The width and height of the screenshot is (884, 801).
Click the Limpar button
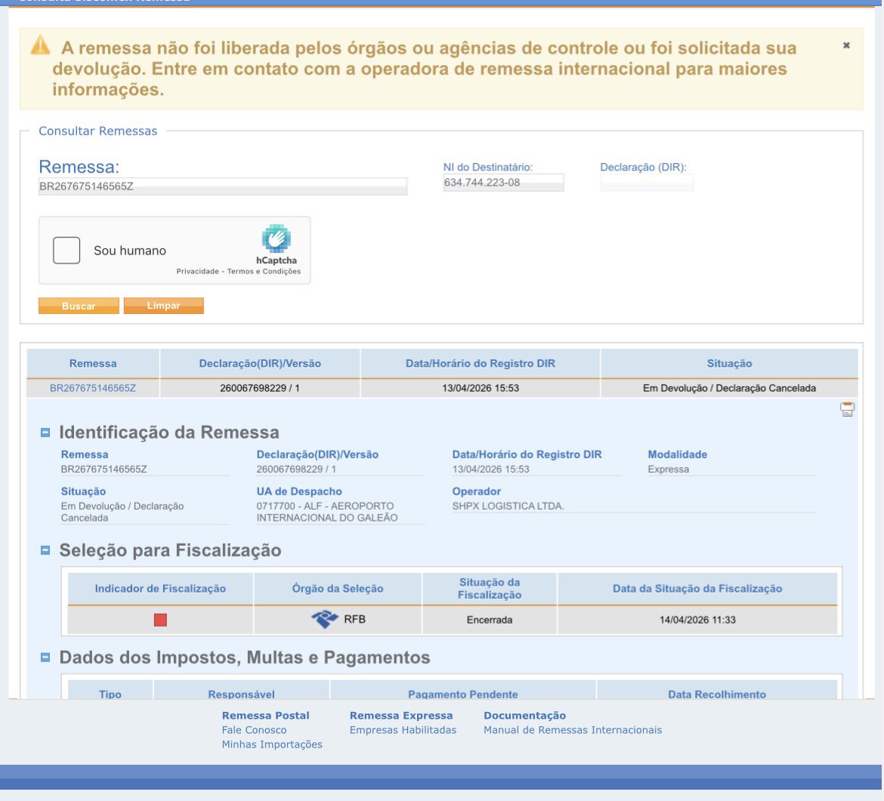[163, 306]
